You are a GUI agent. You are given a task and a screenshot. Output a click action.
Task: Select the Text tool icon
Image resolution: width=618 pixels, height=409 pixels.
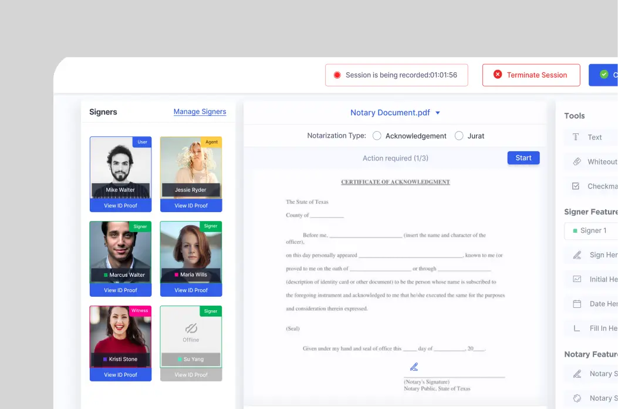click(x=576, y=137)
